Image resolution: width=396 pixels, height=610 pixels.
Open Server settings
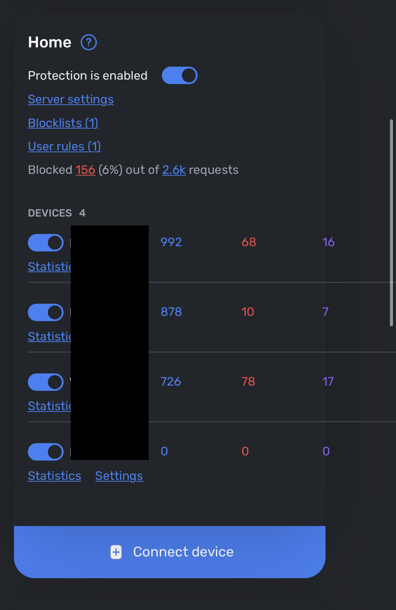click(x=71, y=99)
